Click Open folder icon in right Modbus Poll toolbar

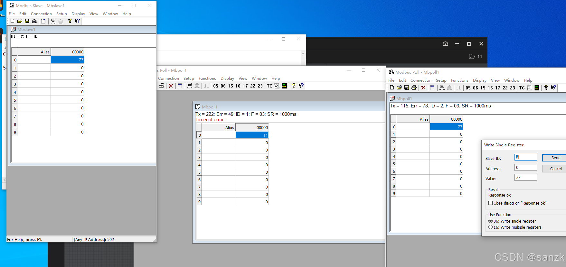pos(399,87)
